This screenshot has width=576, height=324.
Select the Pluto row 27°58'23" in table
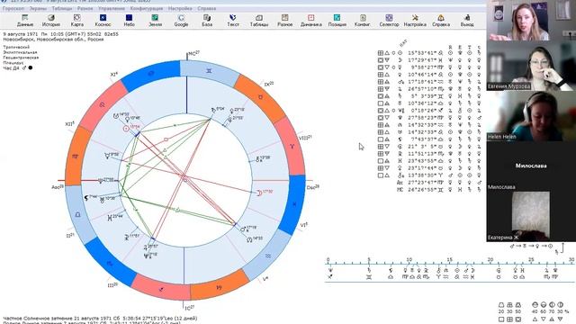pos(430,118)
